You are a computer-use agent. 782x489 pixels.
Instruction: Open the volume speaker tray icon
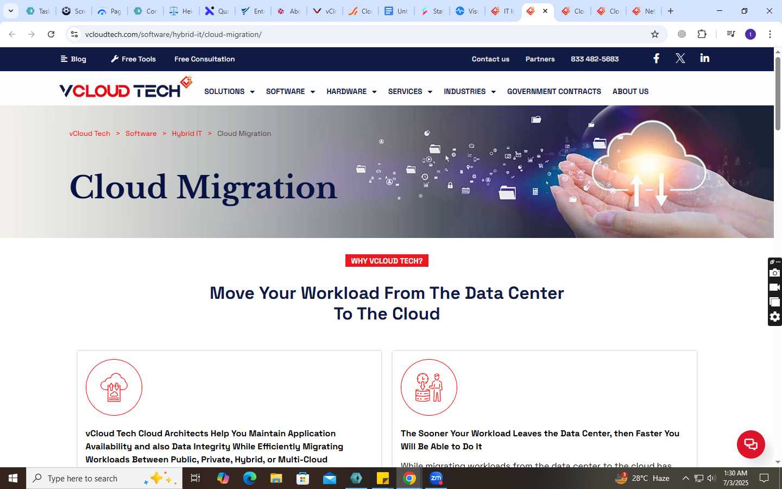(x=711, y=478)
